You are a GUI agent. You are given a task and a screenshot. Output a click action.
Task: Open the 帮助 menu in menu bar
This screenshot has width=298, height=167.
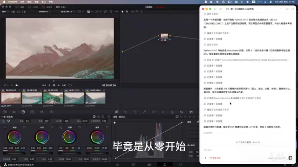pos(51,2)
